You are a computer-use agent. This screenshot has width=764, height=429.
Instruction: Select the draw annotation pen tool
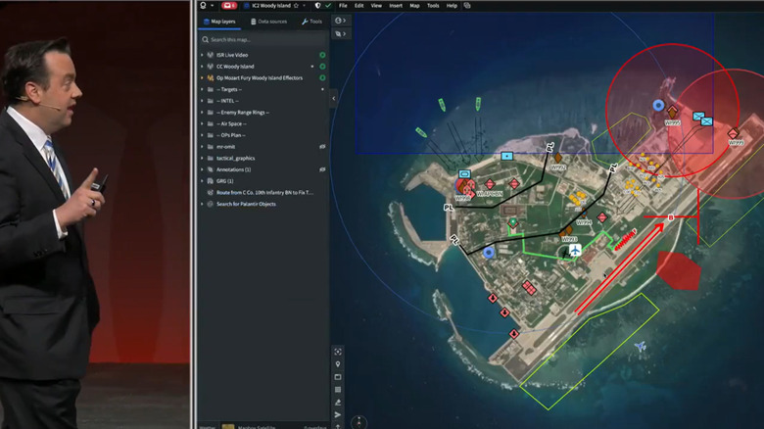click(338, 403)
